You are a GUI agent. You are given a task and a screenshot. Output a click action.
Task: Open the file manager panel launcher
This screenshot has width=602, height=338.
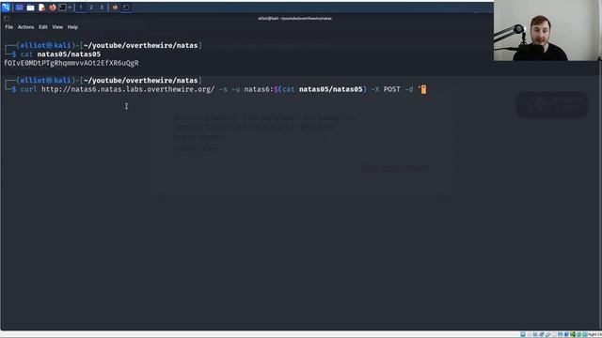point(30,8)
